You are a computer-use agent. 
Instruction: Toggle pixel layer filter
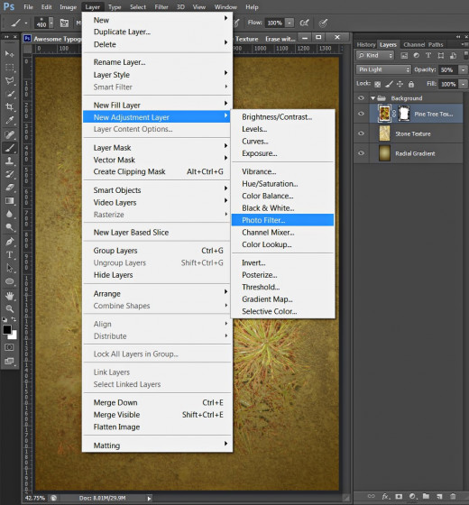(404, 55)
